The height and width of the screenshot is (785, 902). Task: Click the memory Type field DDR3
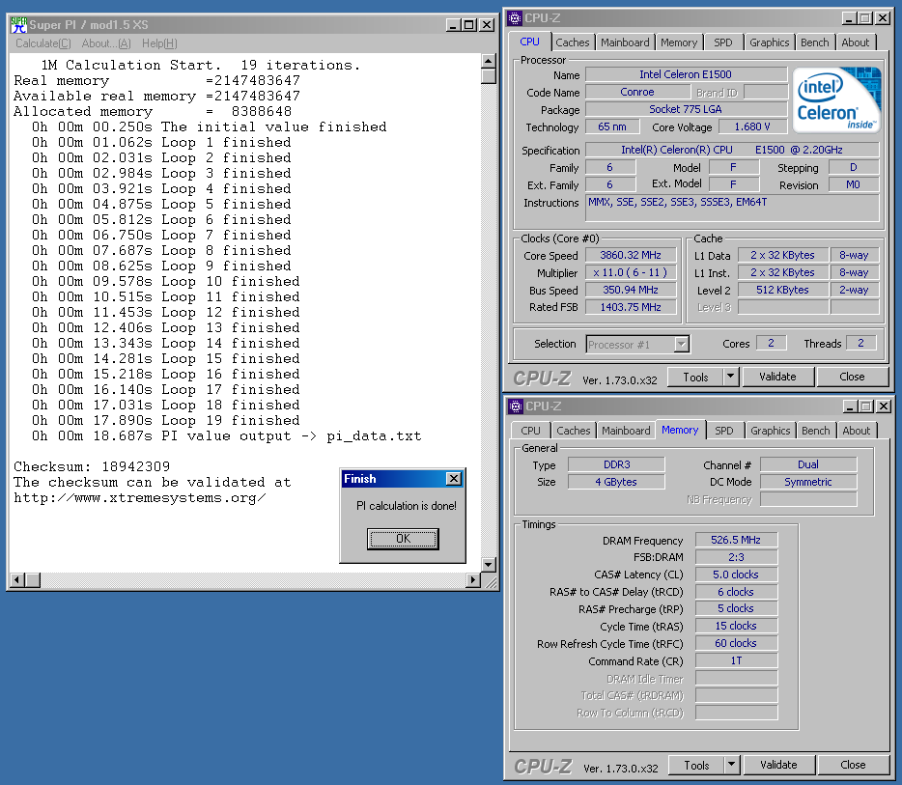tap(616, 464)
